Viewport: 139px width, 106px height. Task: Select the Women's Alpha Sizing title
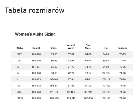[x=35, y=34]
